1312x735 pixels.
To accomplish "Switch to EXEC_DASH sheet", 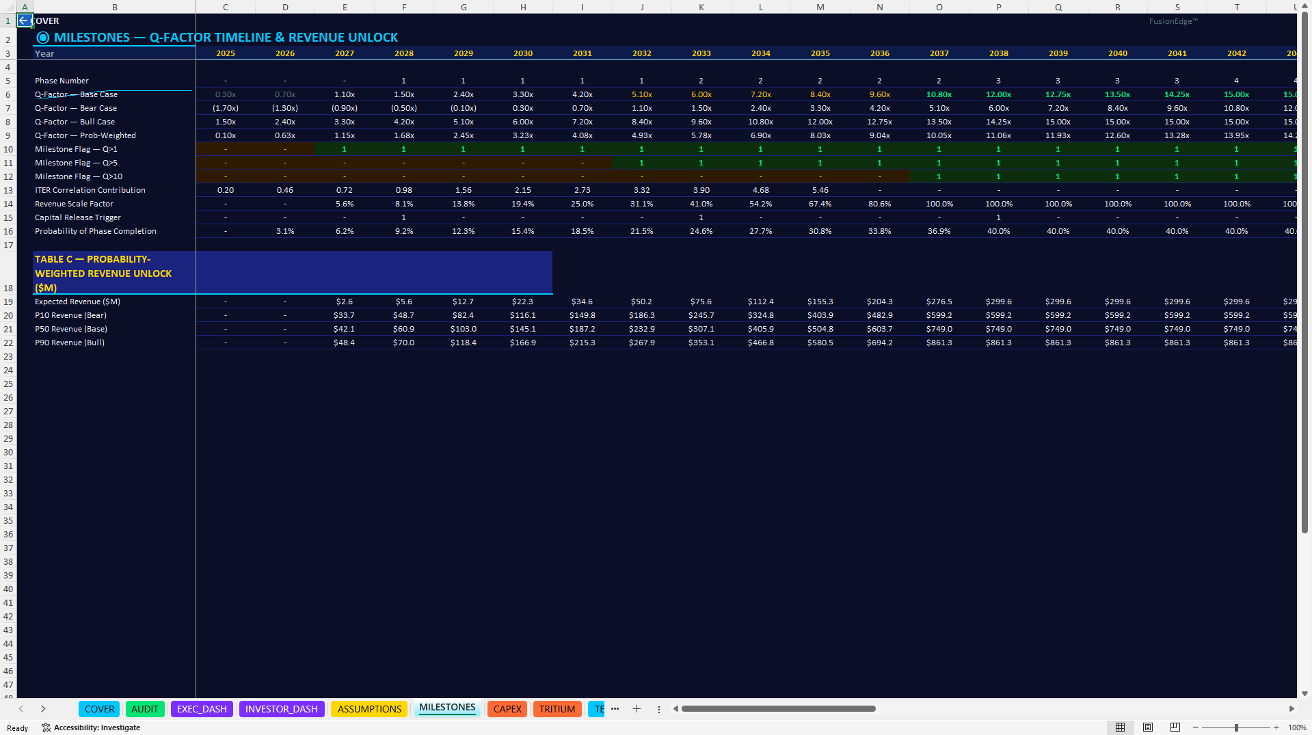I will pos(202,709).
